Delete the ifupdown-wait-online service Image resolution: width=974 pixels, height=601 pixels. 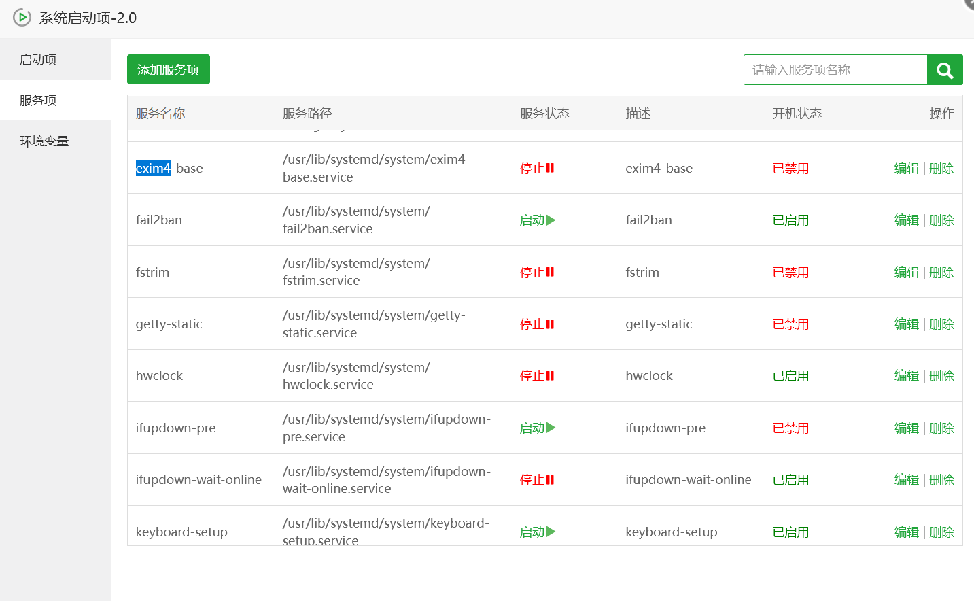point(941,480)
